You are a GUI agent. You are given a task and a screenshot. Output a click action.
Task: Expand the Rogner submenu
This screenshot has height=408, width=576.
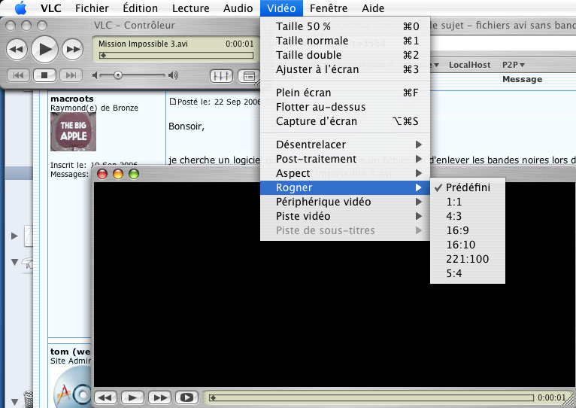[x=345, y=187]
